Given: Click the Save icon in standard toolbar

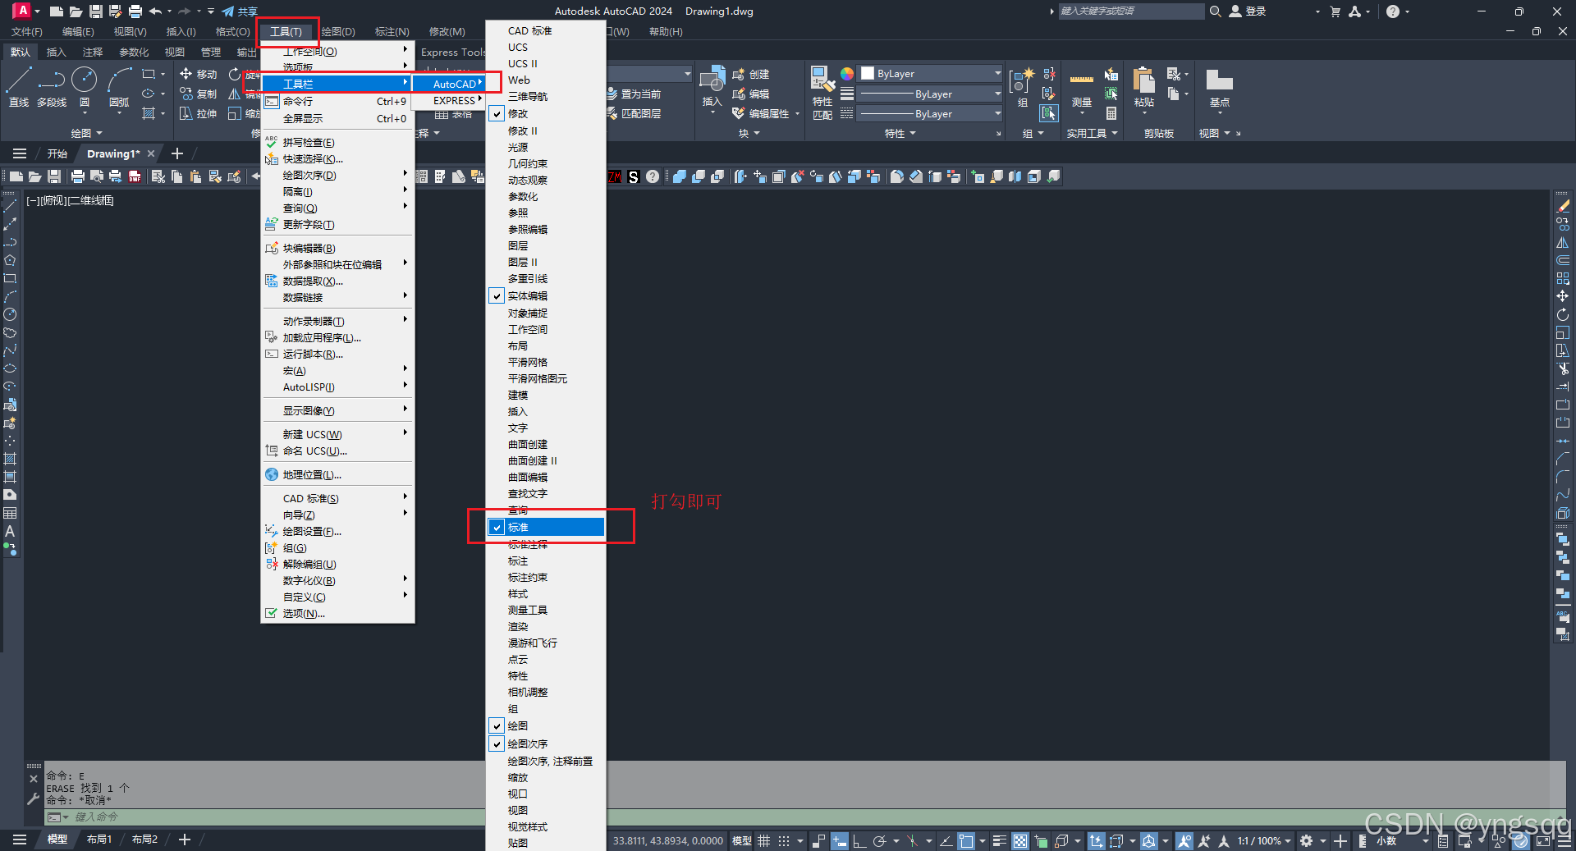Looking at the screenshot, I should [x=54, y=176].
